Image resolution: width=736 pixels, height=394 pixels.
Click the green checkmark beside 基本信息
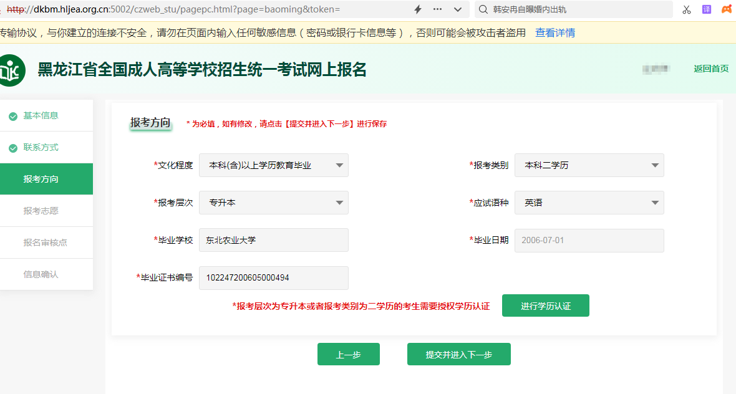(13, 116)
